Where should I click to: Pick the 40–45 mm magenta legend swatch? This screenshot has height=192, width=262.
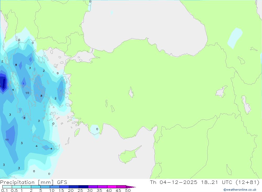(x=112, y=187)
